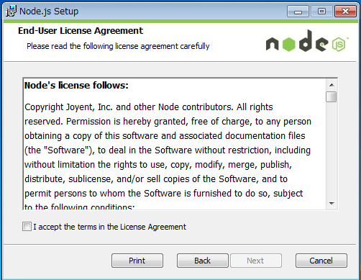Print the license agreement
Image resolution: width=361 pixels, height=280 pixels.
[137, 261]
